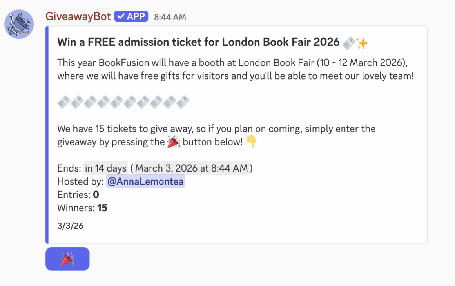The height and width of the screenshot is (286, 455).
Task: Click the ticket emoji in the embed title
Action: click(x=348, y=43)
